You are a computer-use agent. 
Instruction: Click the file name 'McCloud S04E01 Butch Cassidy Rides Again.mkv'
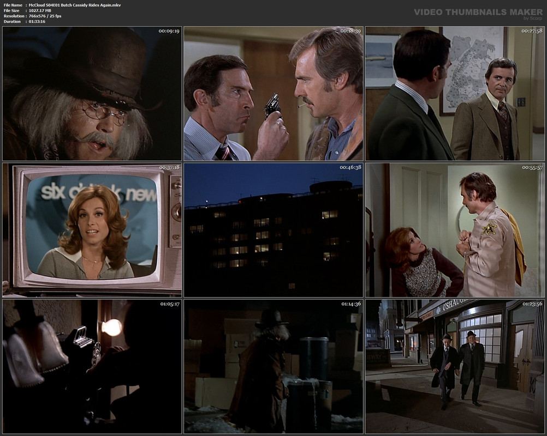[75, 5]
